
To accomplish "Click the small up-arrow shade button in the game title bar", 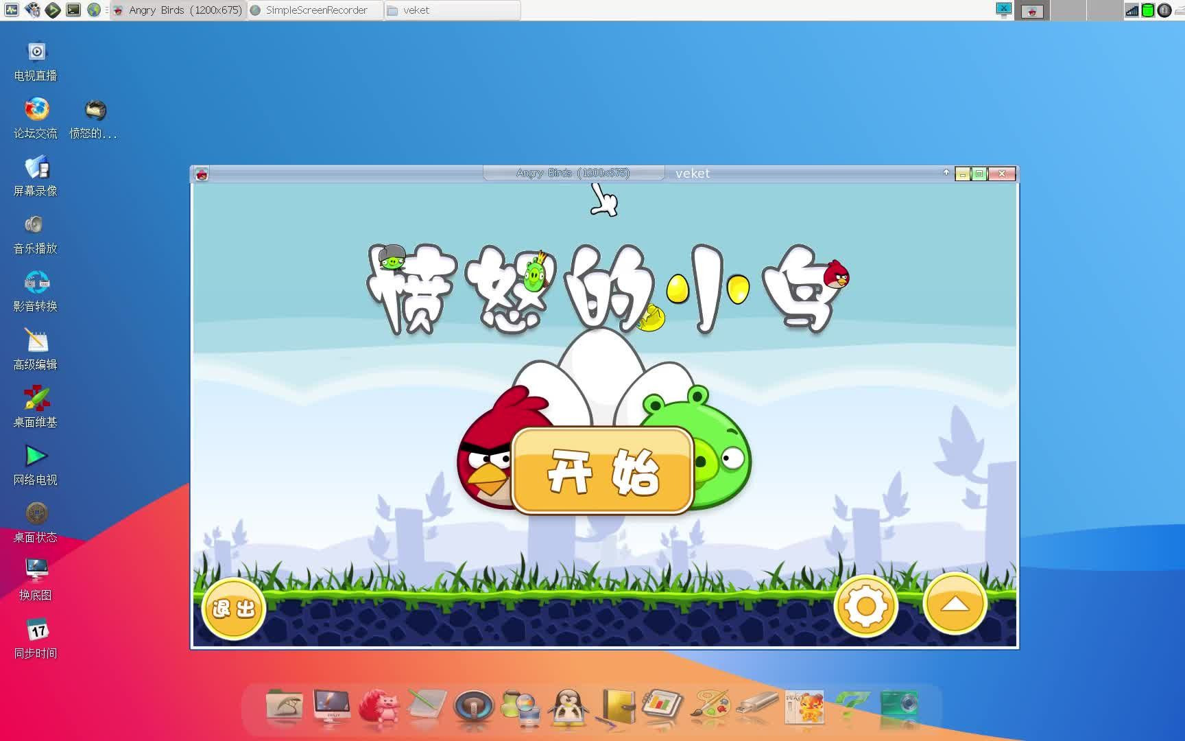I will tap(946, 173).
